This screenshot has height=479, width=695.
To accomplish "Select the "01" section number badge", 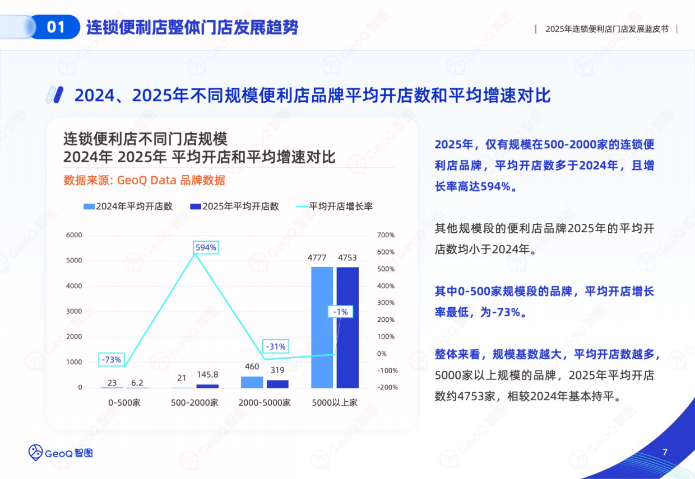I will pyautogui.click(x=56, y=26).
